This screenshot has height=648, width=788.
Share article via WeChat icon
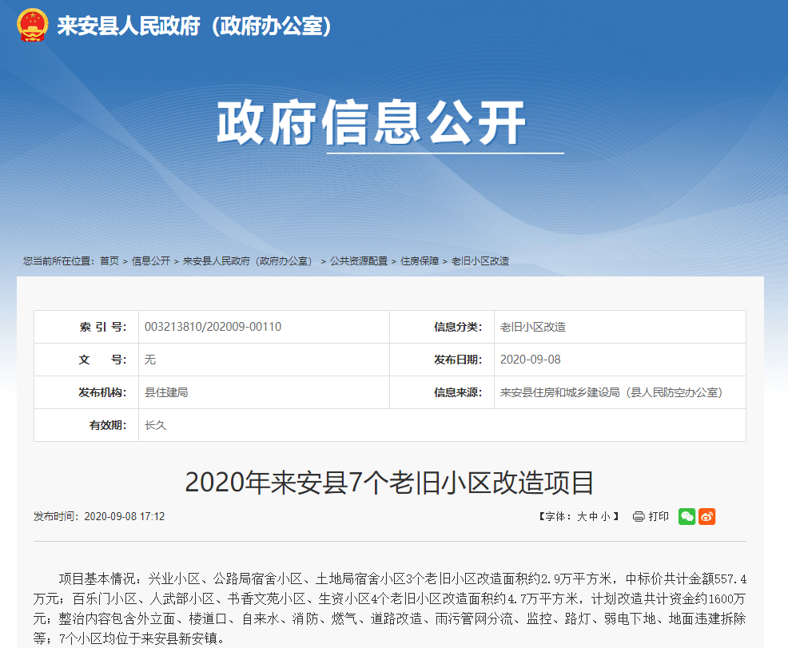coord(687,516)
